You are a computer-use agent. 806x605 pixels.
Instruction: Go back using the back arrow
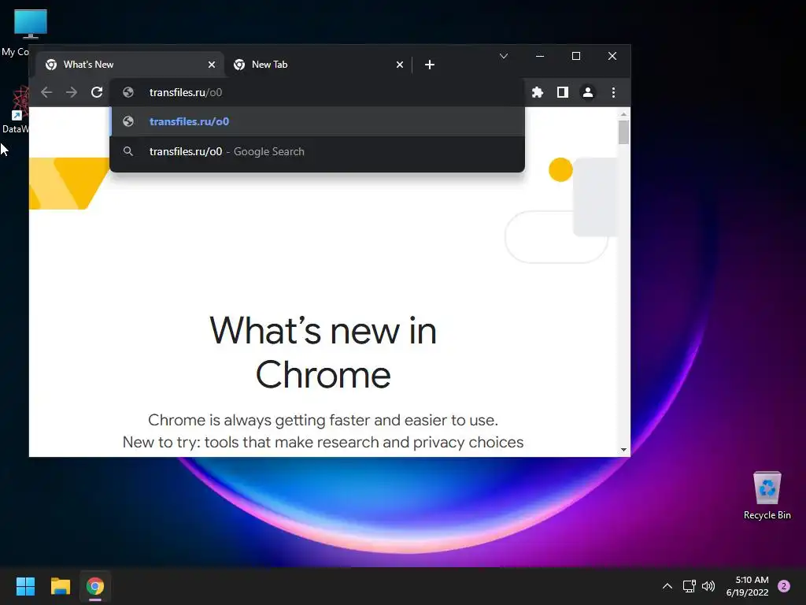point(46,93)
